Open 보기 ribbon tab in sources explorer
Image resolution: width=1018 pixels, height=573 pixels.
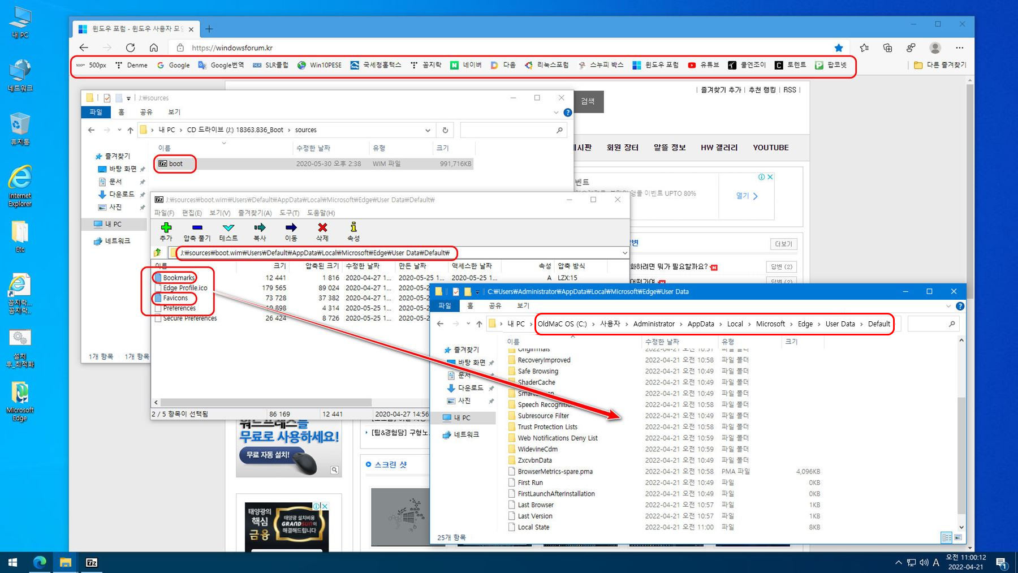pos(174,112)
